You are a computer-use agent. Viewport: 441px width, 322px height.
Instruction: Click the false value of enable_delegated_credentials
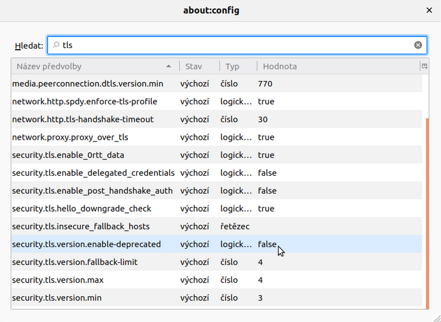pyautogui.click(x=267, y=173)
